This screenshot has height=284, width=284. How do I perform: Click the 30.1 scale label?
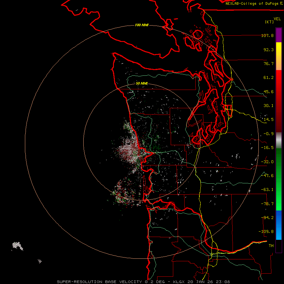coord(269,106)
